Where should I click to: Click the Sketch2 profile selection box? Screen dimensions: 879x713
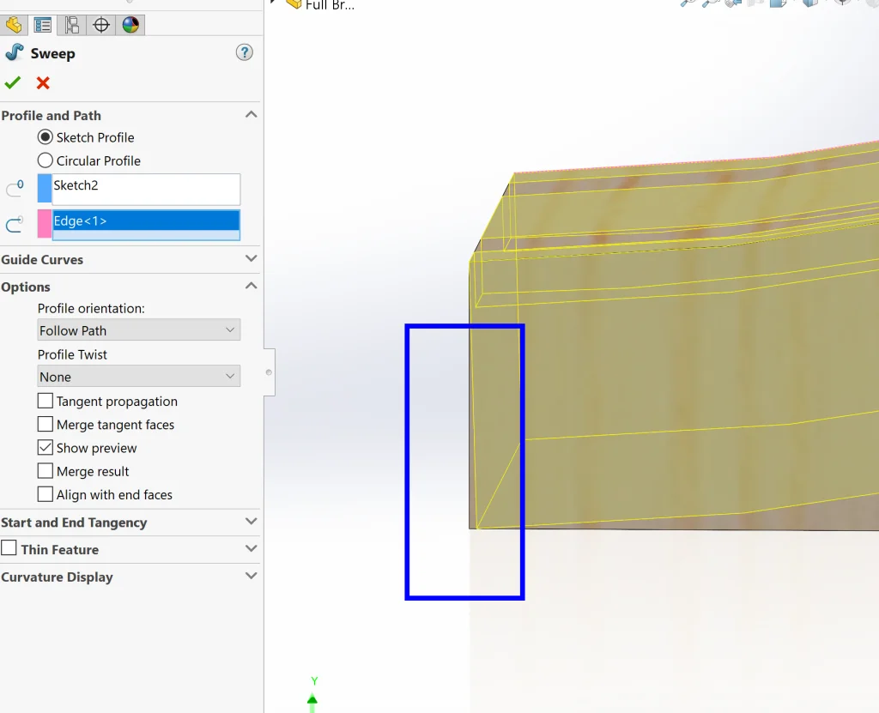click(x=146, y=190)
